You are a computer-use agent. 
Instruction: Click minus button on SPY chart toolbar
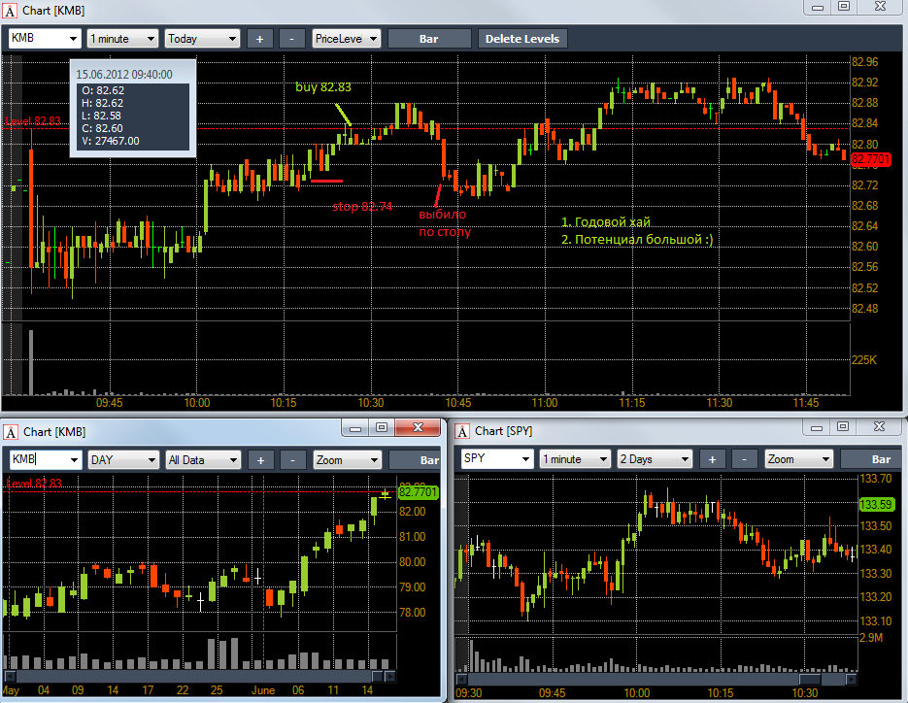point(744,459)
